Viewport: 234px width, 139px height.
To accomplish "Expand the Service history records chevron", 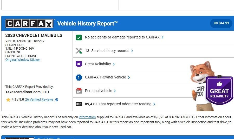I will point(132,51).
